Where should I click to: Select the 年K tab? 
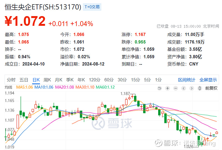point(81,80)
